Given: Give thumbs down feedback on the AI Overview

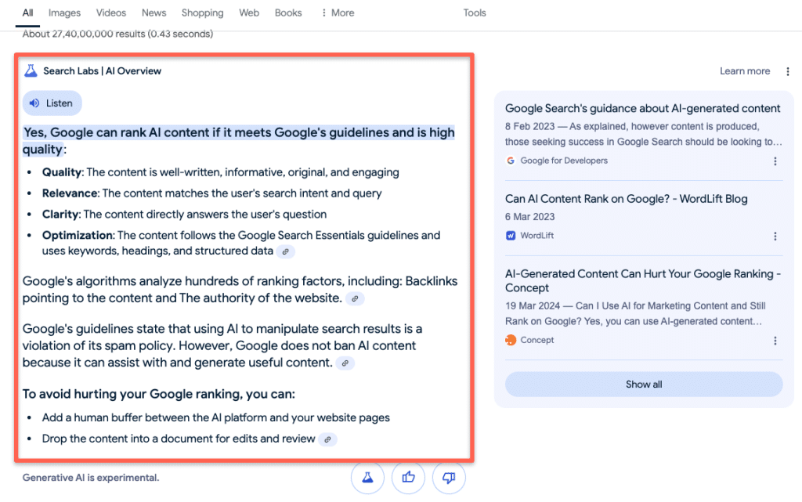Looking at the screenshot, I should (x=448, y=477).
